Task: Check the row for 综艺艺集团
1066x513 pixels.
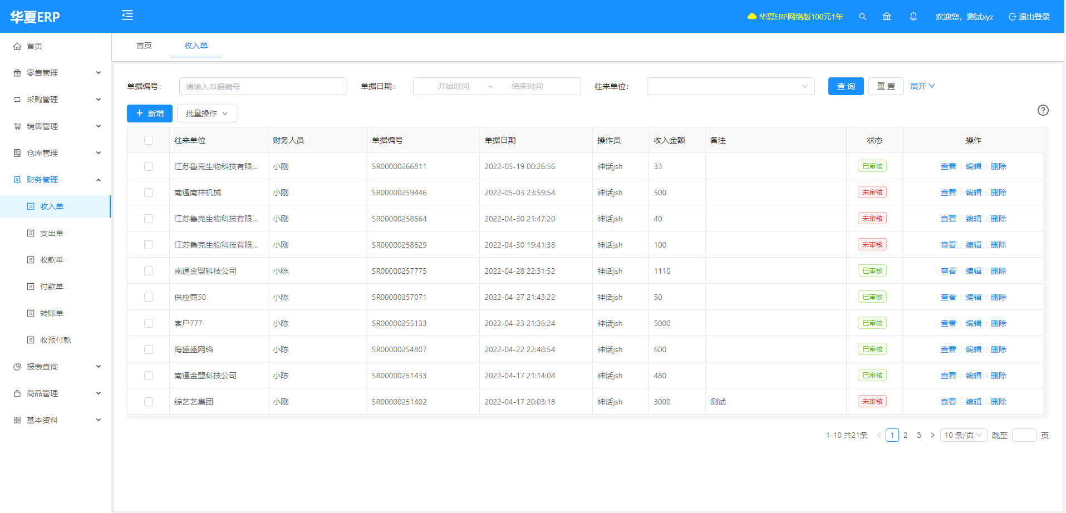Action: (x=149, y=402)
